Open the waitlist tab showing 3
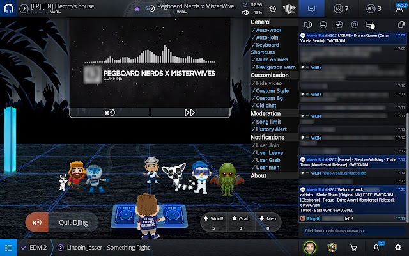This screenshot has height=256, width=409. click(374, 8)
